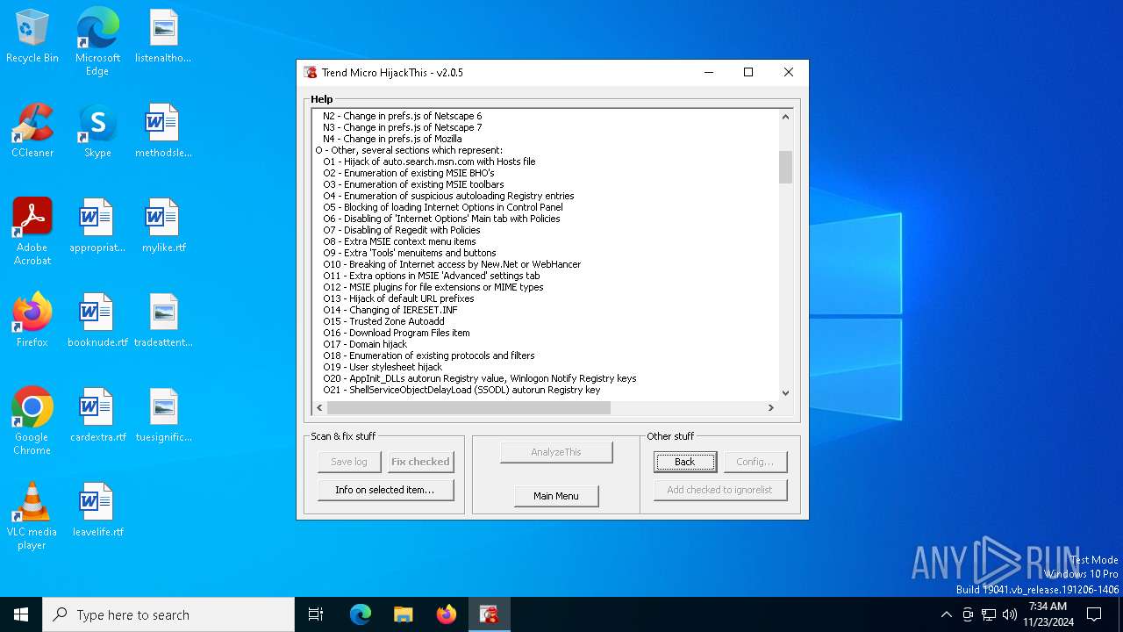Open the network tray icon
Screen dimensions: 1123x632
[989, 614]
